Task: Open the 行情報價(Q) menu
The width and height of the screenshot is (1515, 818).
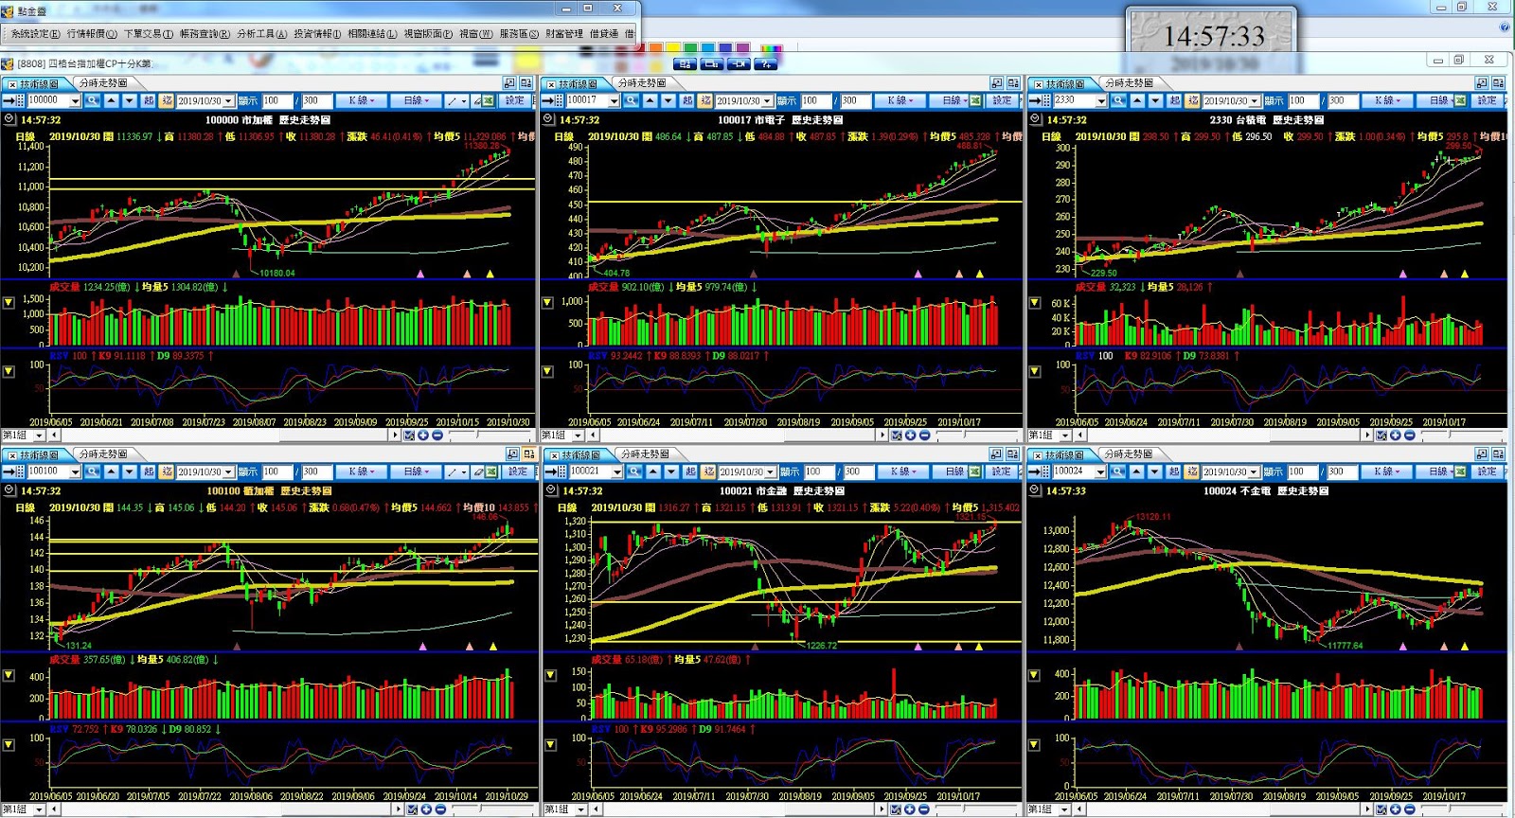Action: click(92, 34)
